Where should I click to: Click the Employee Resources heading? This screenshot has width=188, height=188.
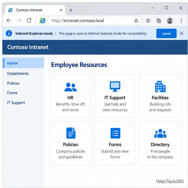click(79, 65)
